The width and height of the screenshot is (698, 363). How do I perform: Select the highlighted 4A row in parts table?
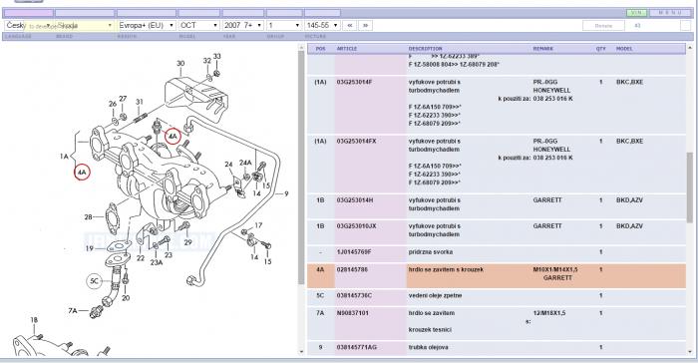pos(497,275)
